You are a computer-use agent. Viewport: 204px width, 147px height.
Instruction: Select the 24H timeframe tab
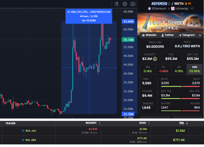pos(194,69)
